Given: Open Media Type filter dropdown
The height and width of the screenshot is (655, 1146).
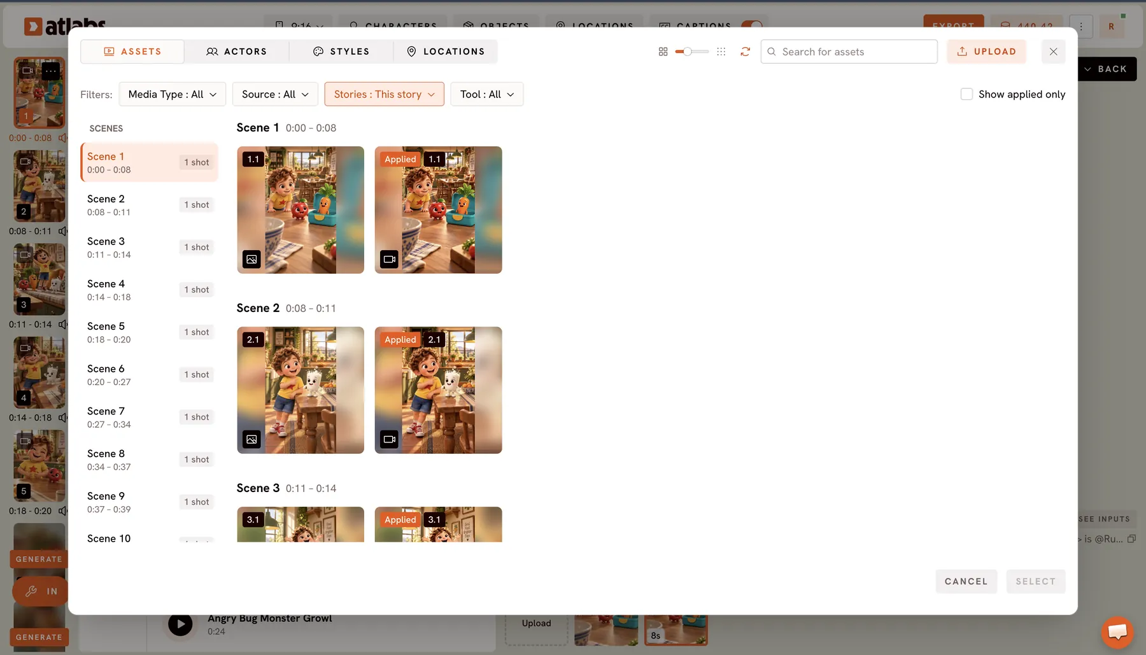Looking at the screenshot, I should coord(173,94).
